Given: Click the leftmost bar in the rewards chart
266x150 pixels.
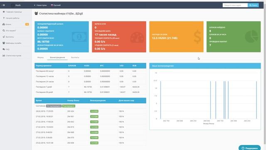Looking at the screenshot, I should (x=161, y=100).
